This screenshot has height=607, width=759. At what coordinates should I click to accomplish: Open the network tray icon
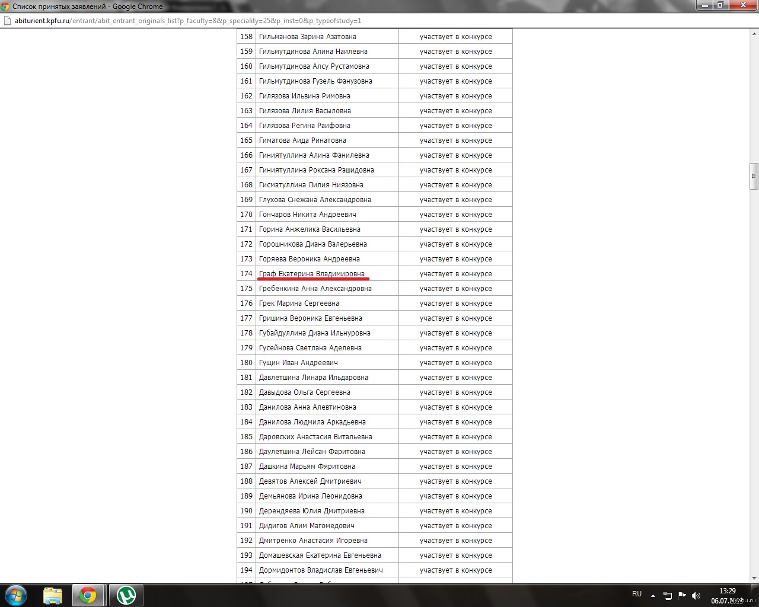click(668, 596)
